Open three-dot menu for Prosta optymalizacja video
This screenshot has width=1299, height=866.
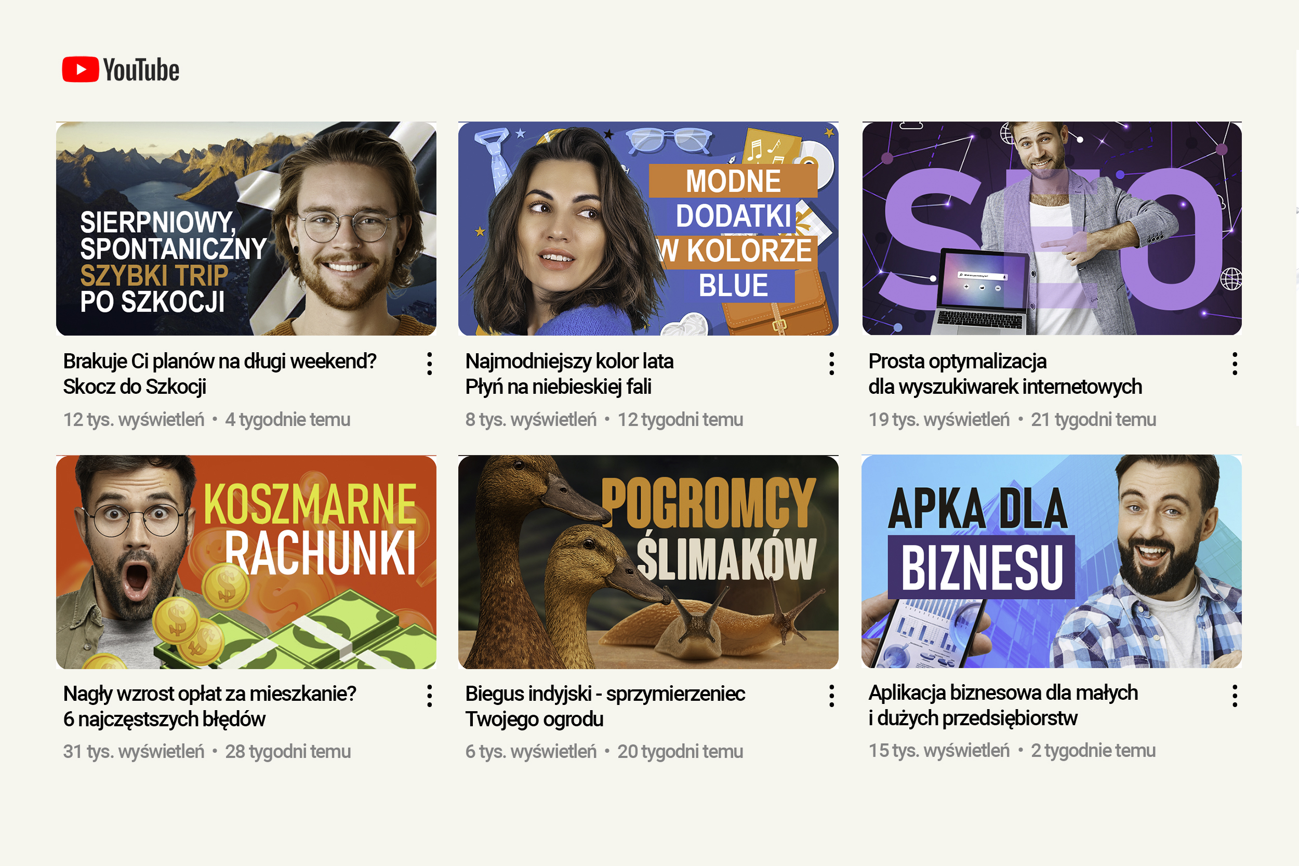pyautogui.click(x=1235, y=364)
